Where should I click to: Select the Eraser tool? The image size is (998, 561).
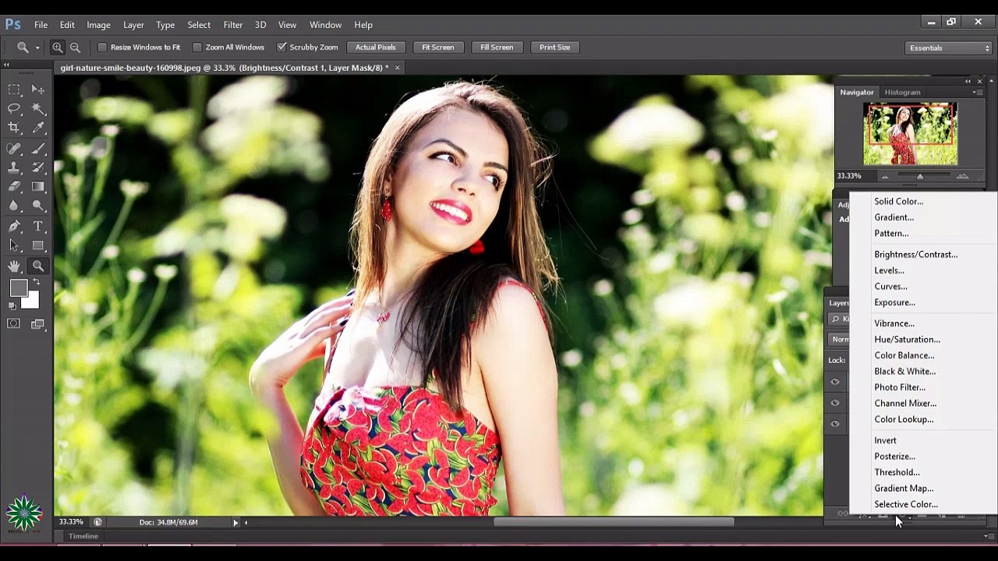tap(14, 186)
